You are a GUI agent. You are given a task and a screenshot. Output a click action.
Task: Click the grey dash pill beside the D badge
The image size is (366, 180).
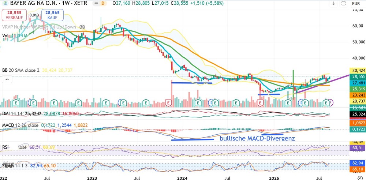point(96,3)
